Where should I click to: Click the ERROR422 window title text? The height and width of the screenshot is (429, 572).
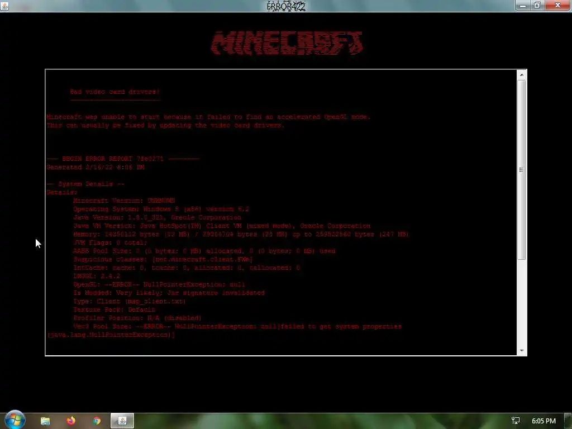[x=286, y=6]
